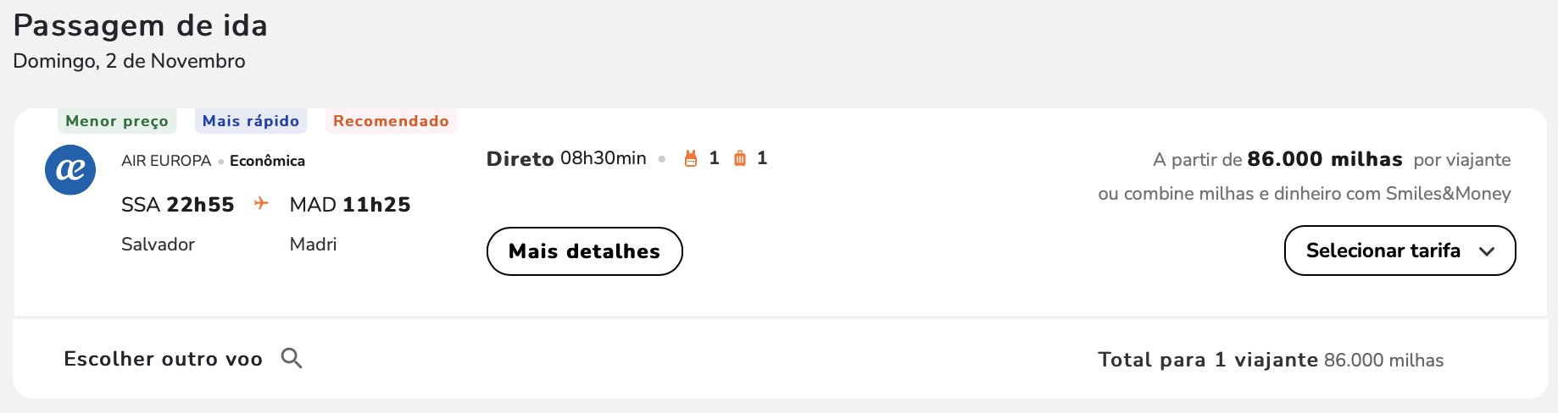Click the Air Europa airline logo
Image resolution: width=1558 pixels, height=413 pixels.
[x=70, y=169]
